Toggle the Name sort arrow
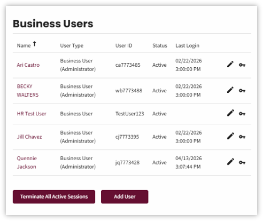Image resolution: width=263 pixels, height=221 pixels. 34,44
